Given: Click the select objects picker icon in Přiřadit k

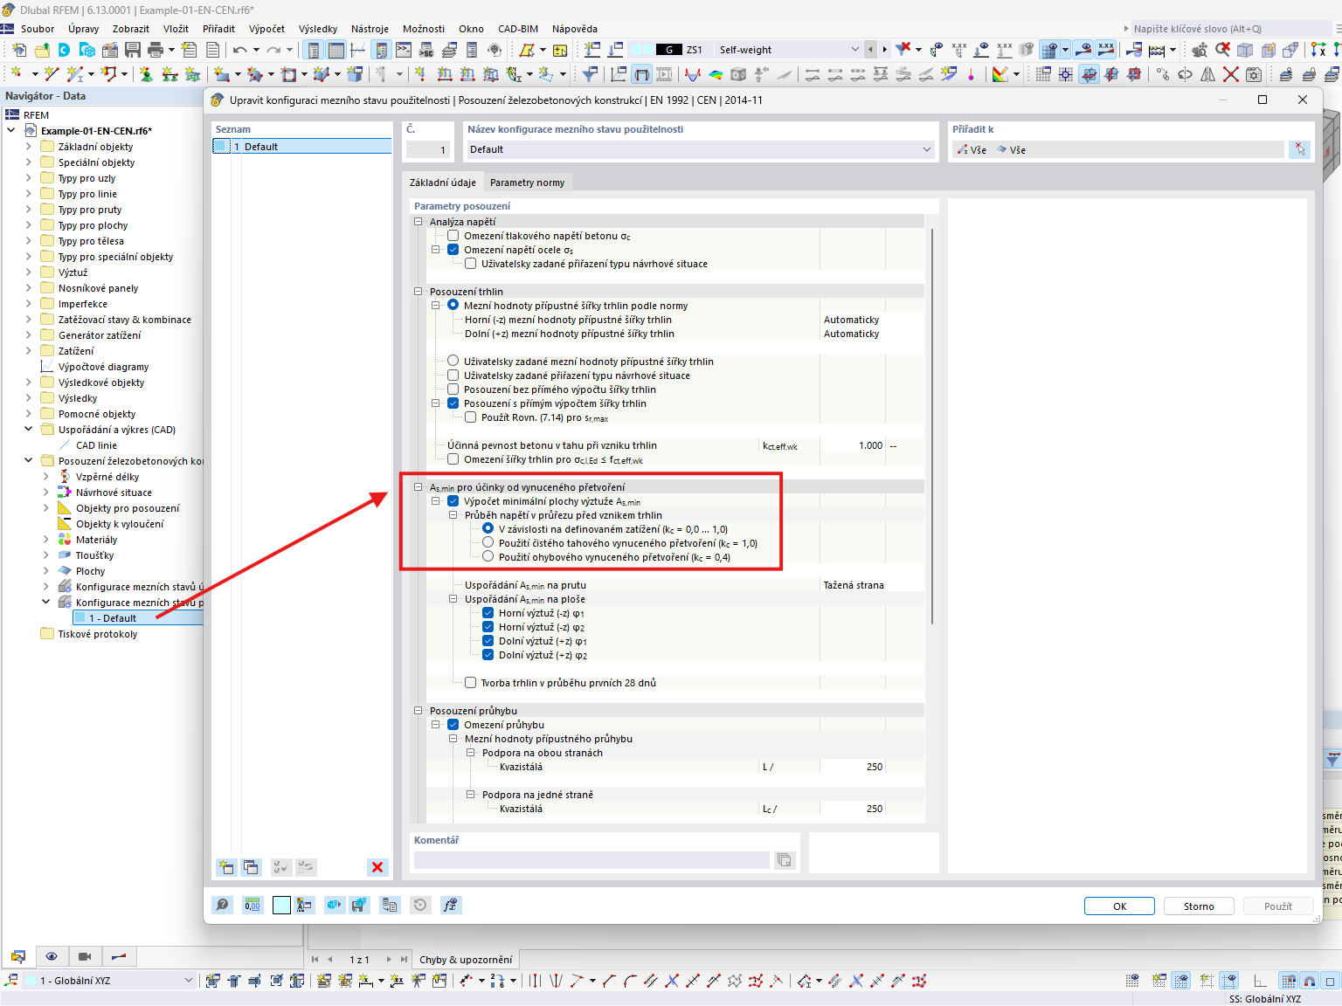Looking at the screenshot, I should point(1299,149).
